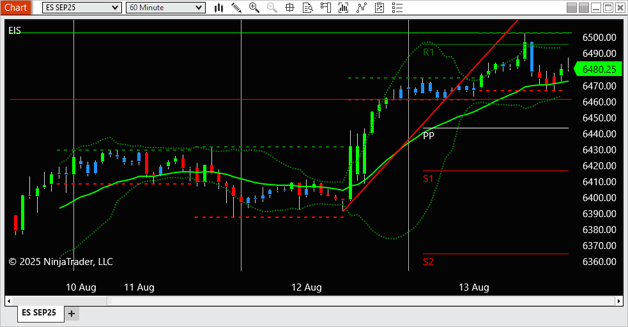Open the data box icon

[x=307, y=8]
